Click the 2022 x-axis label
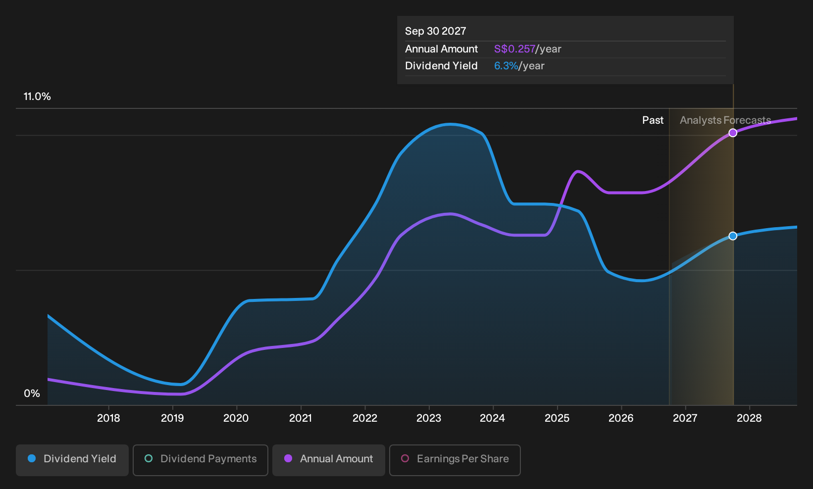The height and width of the screenshot is (489, 813). point(365,418)
